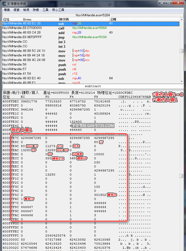Select the sub rsp,40 row
The image size is (186, 251).
91,79
